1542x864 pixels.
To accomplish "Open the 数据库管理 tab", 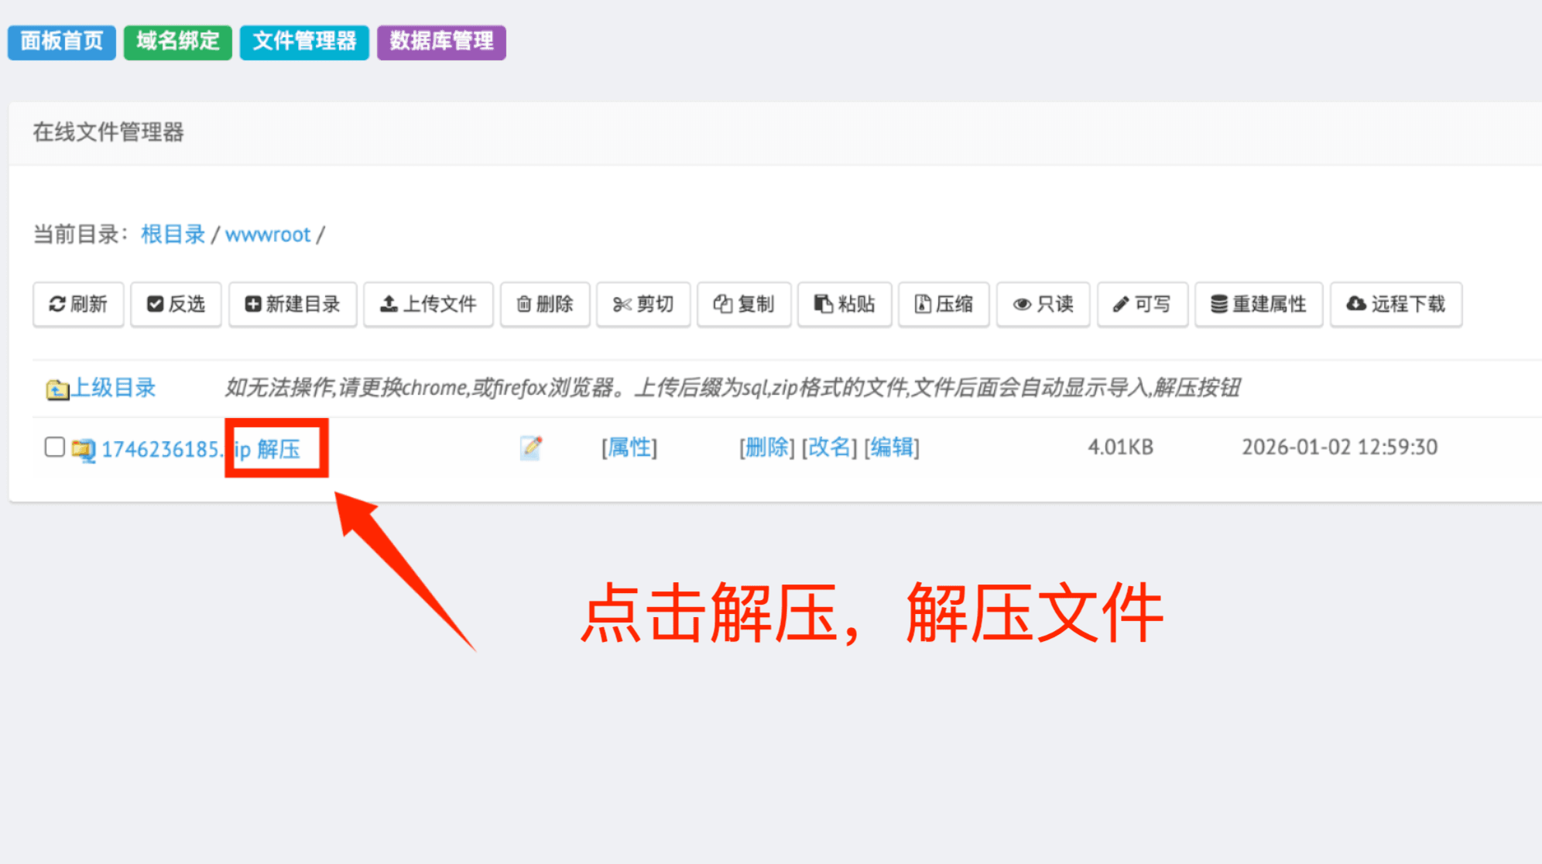I will coord(441,42).
